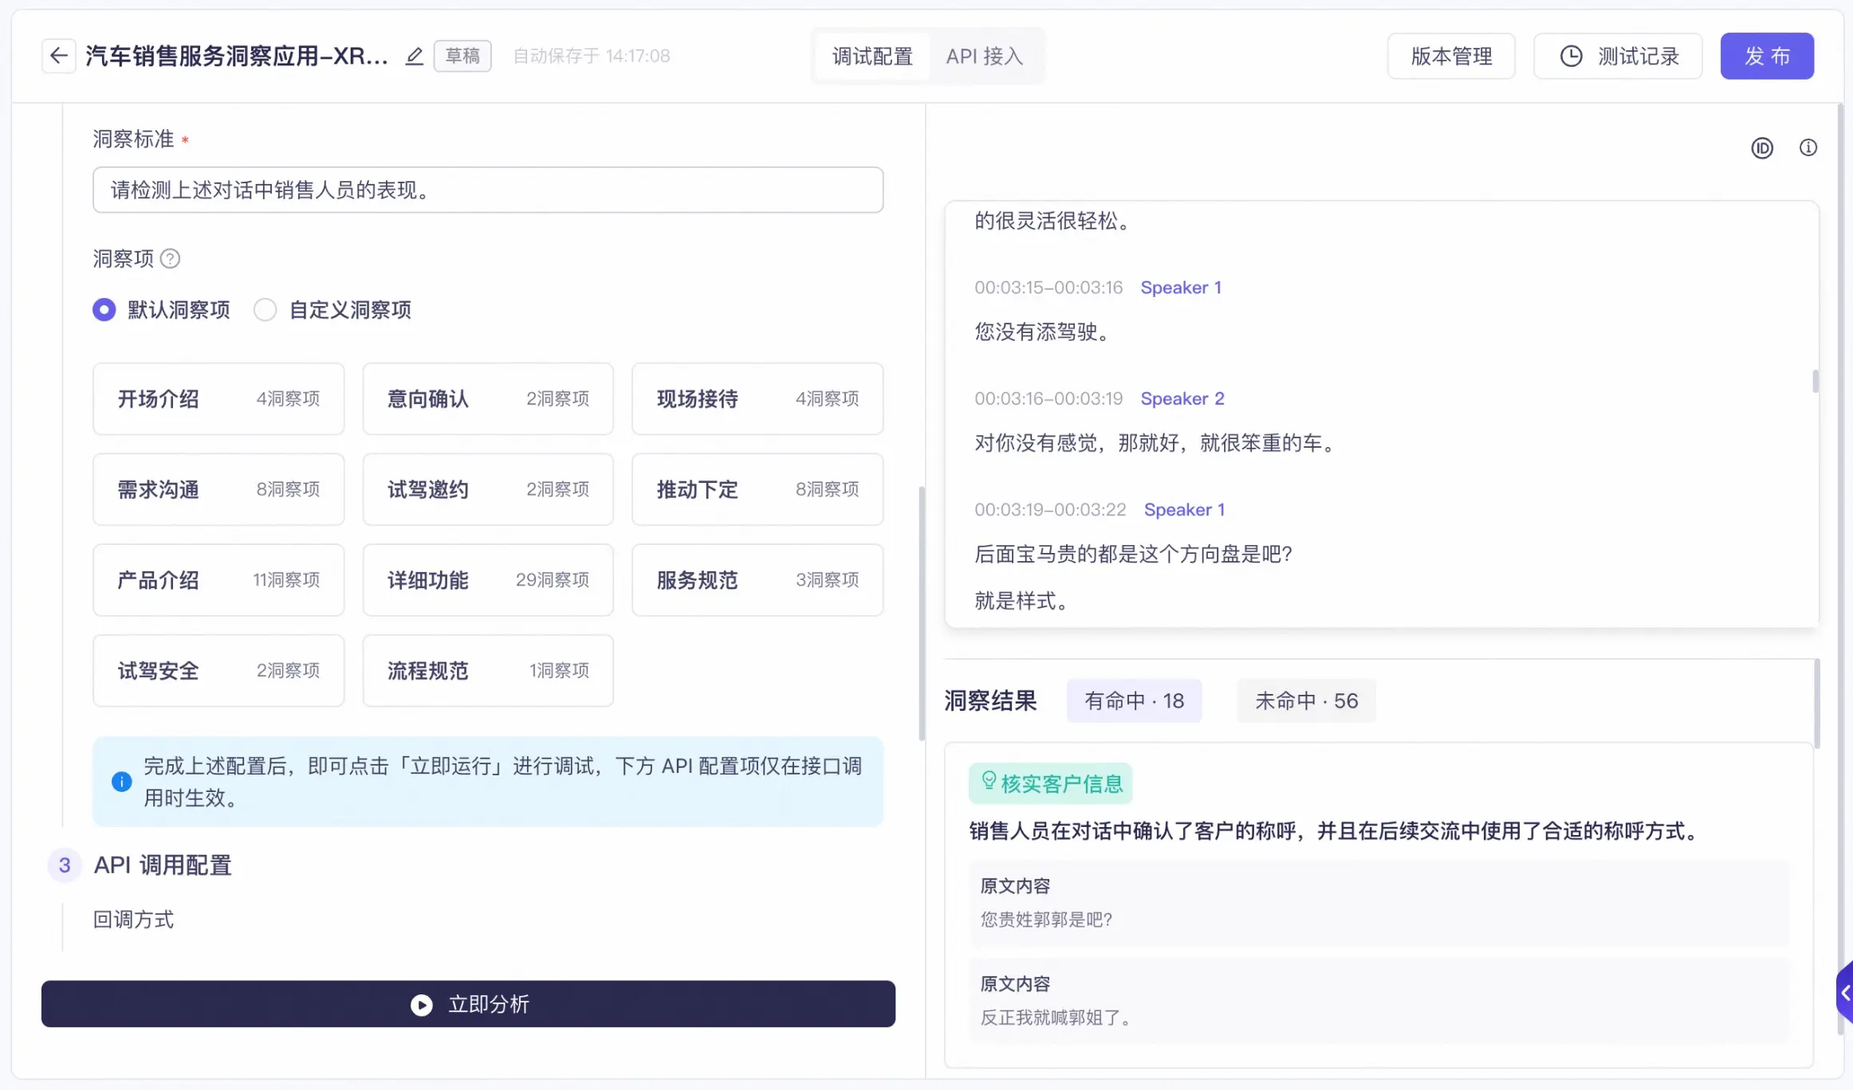The height and width of the screenshot is (1090, 1853).
Task: Switch to 调试配置 tab
Action: tap(872, 57)
